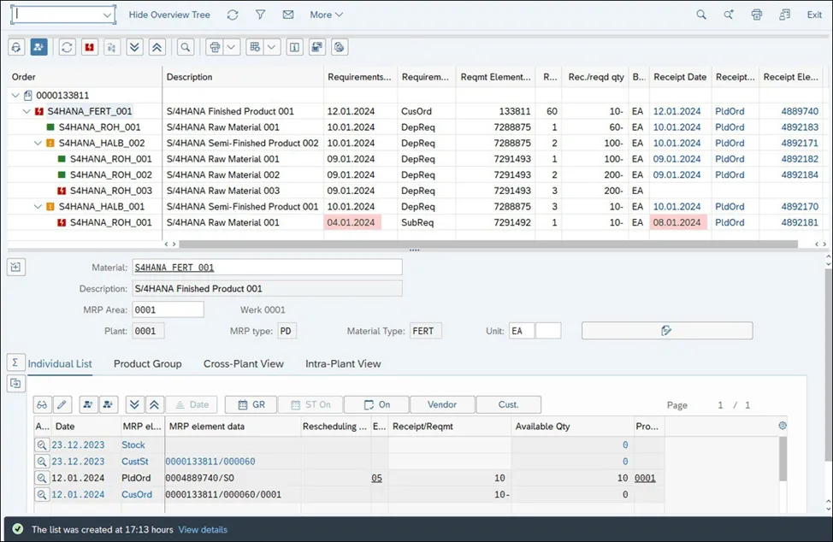The height and width of the screenshot is (542, 833).
Task: Switch to the Cross-Plant View tab
Action: [x=243, y=363]
